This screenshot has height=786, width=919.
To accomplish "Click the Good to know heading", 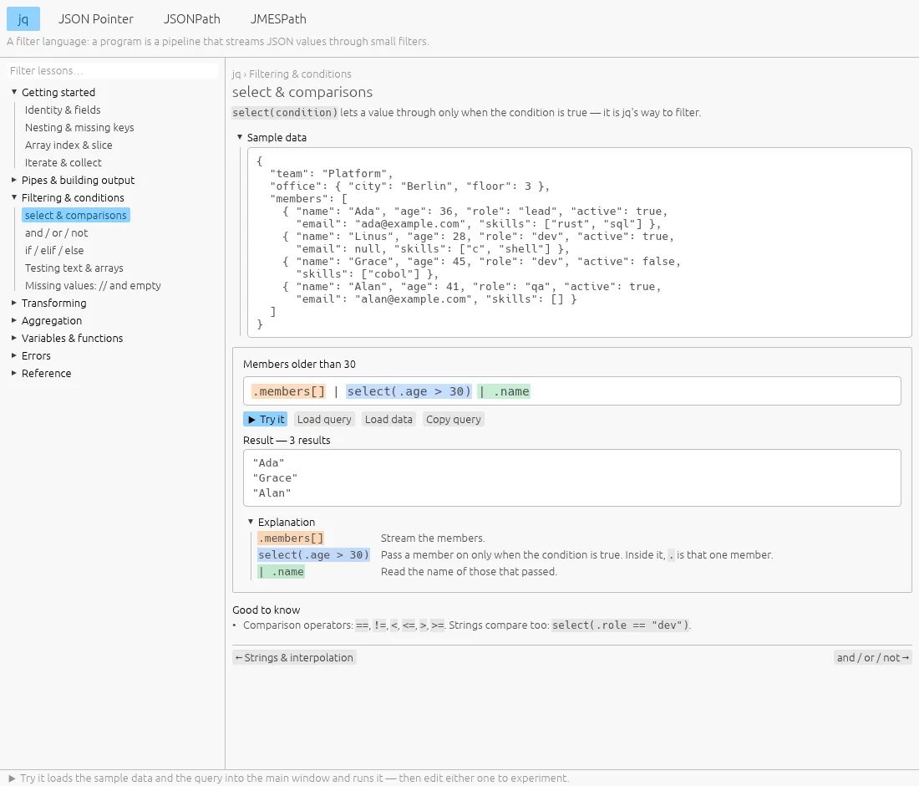I will tap(266, 610).
